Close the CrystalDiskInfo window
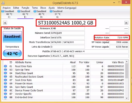Screen dimensions: 132x103 [x=126, y=2]
